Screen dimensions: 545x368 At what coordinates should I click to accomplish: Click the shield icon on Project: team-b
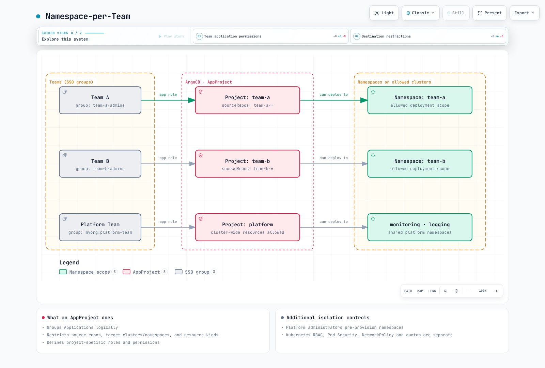(201, 155)
